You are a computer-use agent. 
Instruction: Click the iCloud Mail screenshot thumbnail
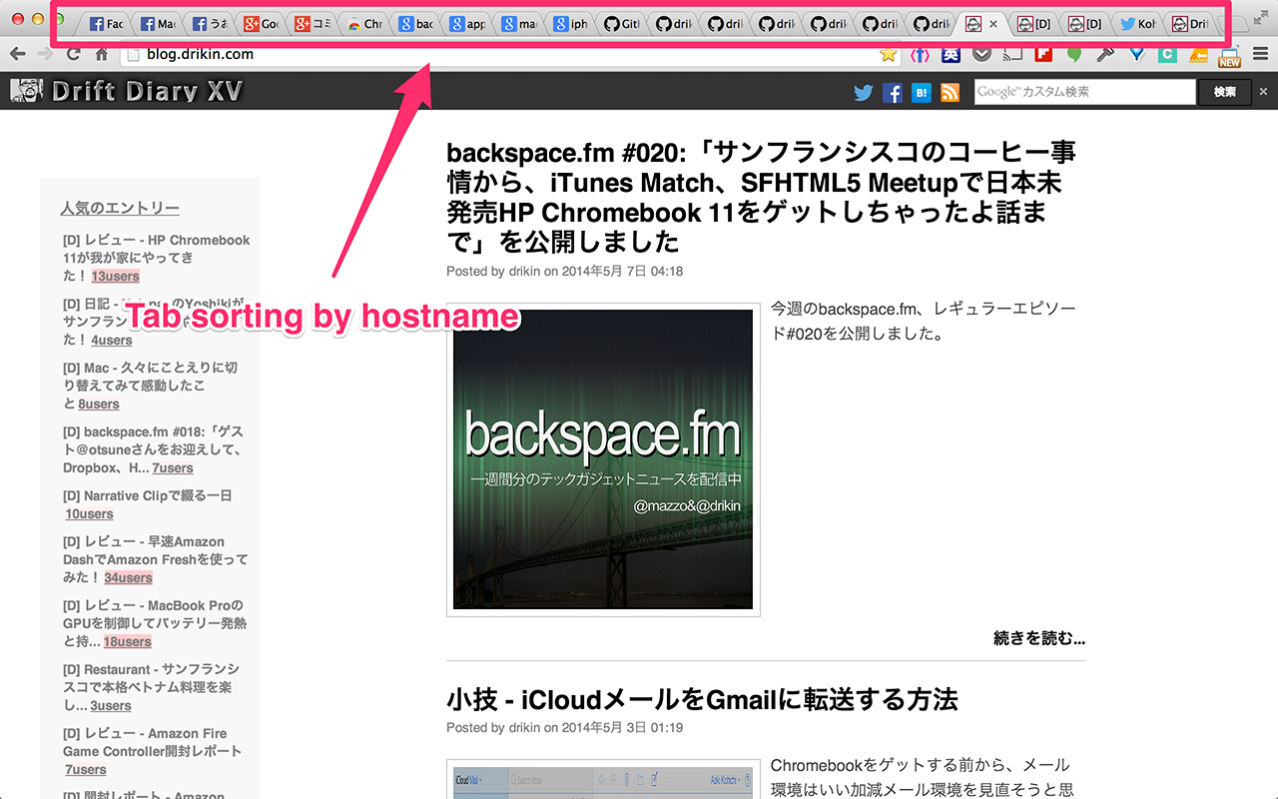(x=603, y=781)
